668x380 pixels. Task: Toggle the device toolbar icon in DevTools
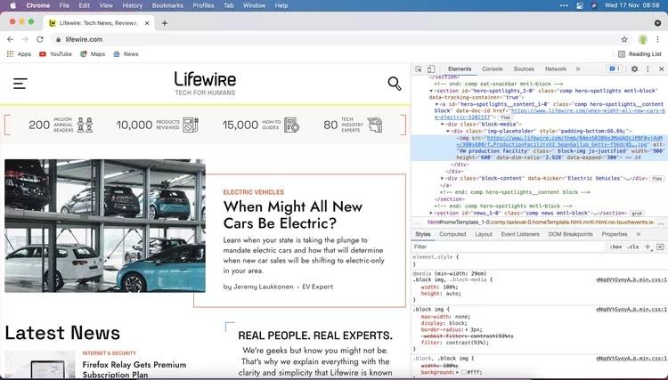click(x=431, y=69)
